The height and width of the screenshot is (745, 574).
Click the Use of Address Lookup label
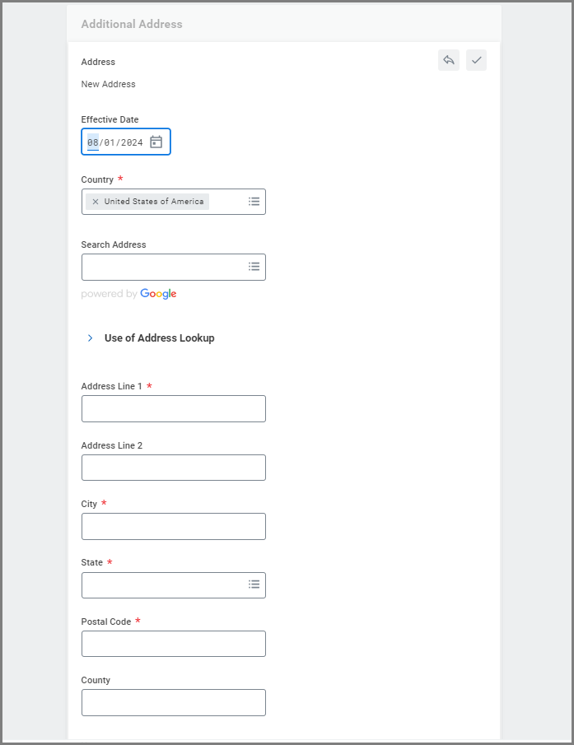point(159,338)
